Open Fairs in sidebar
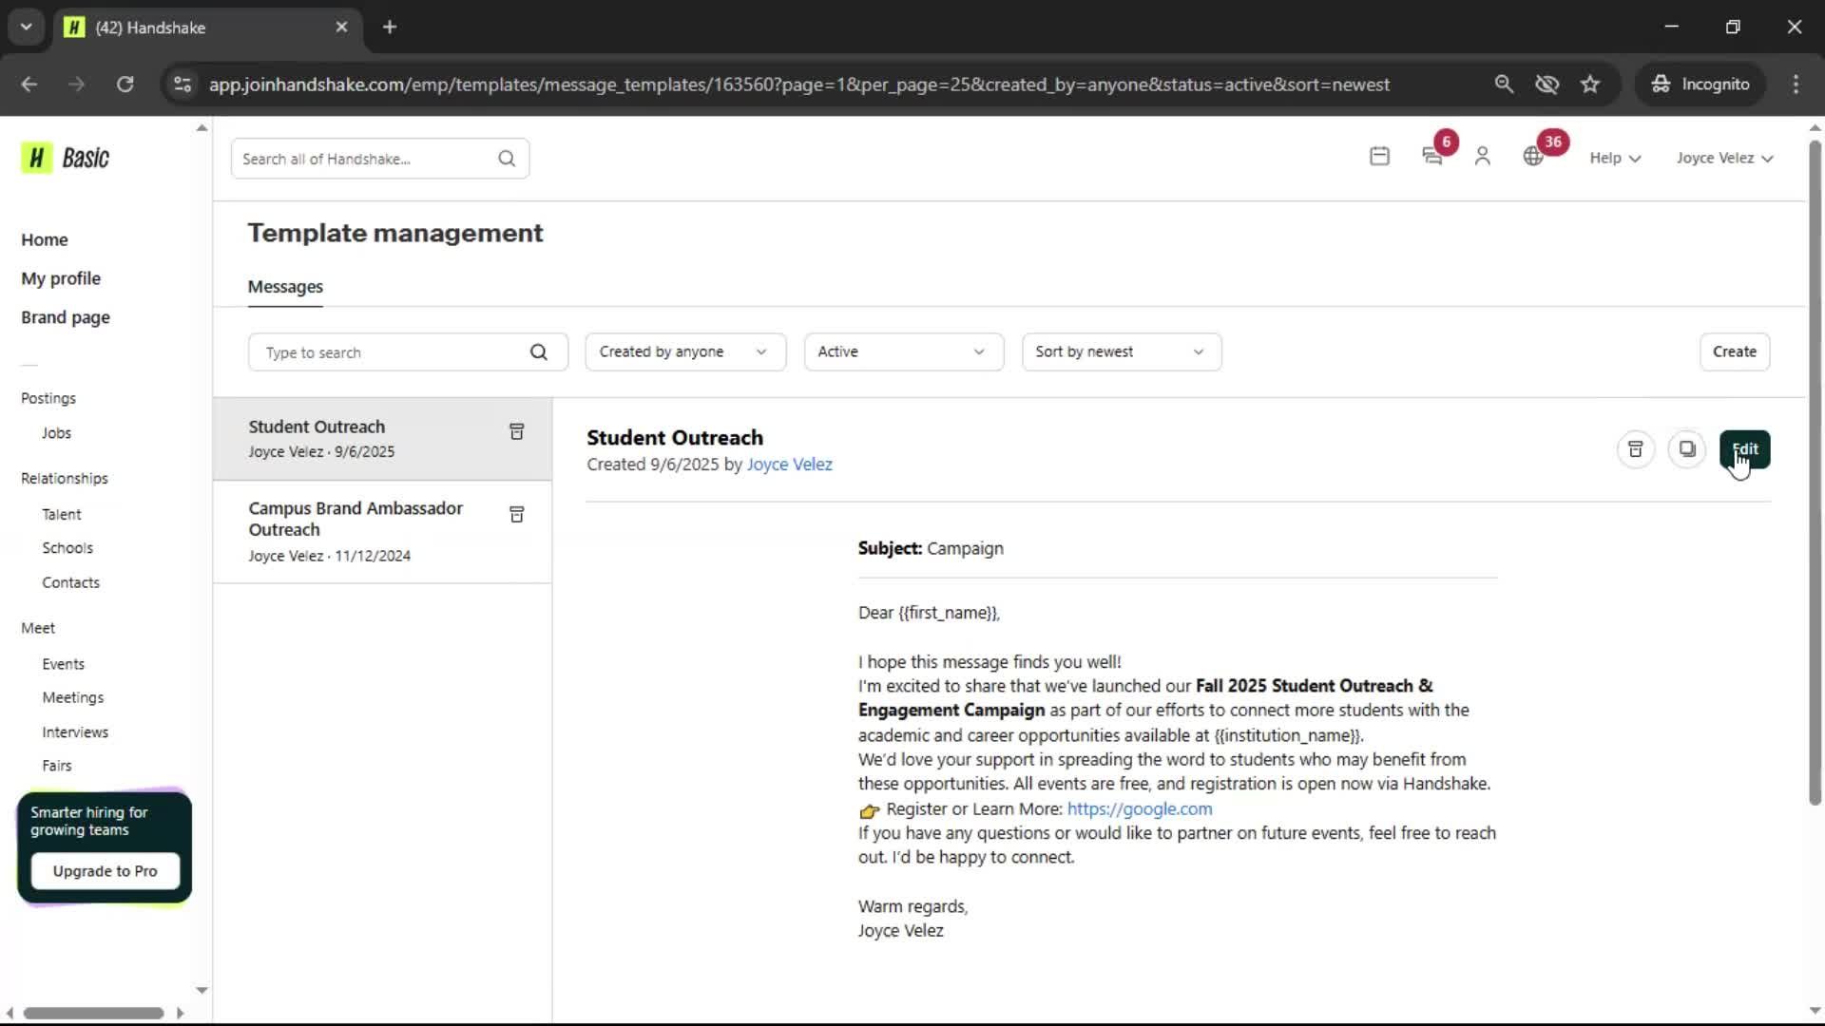1825x1026 pixels. (57, 766)
